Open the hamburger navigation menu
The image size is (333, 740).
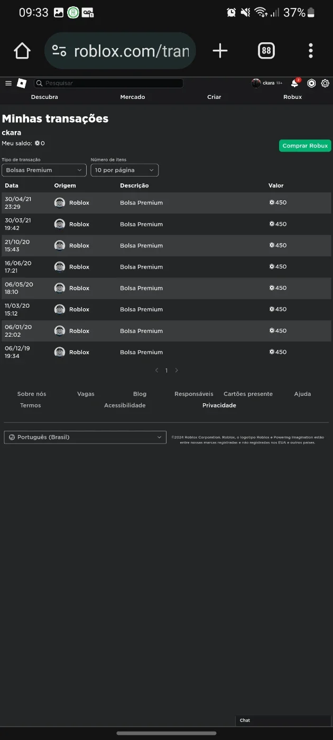[8, 83]
